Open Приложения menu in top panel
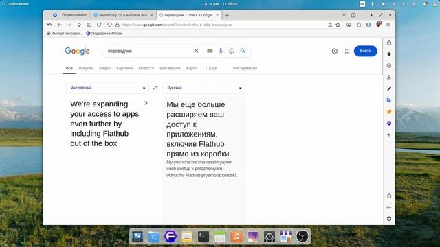This screenshot has width=440, height=247. tap(15, 4)
